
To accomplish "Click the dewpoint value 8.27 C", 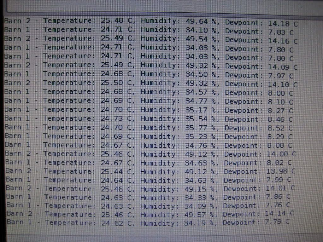I will [x=280, y=111].
